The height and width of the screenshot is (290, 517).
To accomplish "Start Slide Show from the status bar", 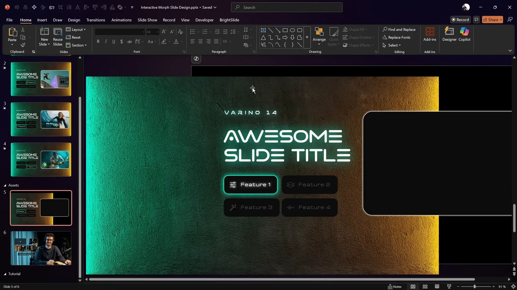I will tap(449, 287).
